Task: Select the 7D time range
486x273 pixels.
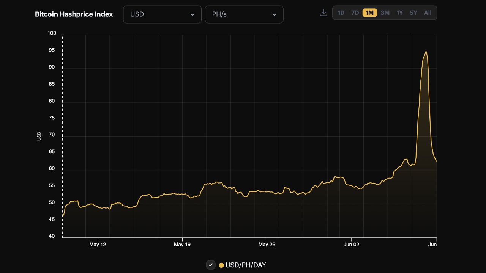Action: click(x=355, y=13)
